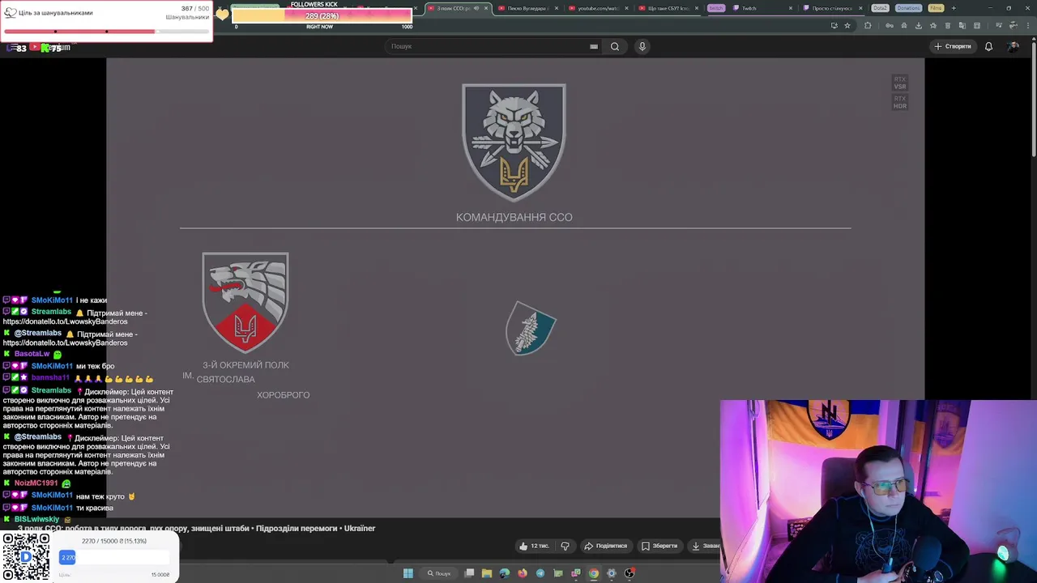
Task: Open Telegram from the taskbar
Action: click(x=540, y=573)
